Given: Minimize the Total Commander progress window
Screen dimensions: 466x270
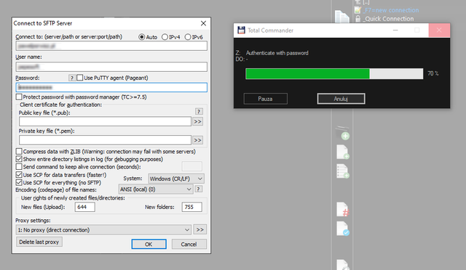Looking at the screenshot, I should coord(395,30).
